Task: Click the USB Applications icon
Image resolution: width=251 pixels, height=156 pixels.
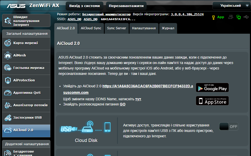Action: (x=8, y=118)
